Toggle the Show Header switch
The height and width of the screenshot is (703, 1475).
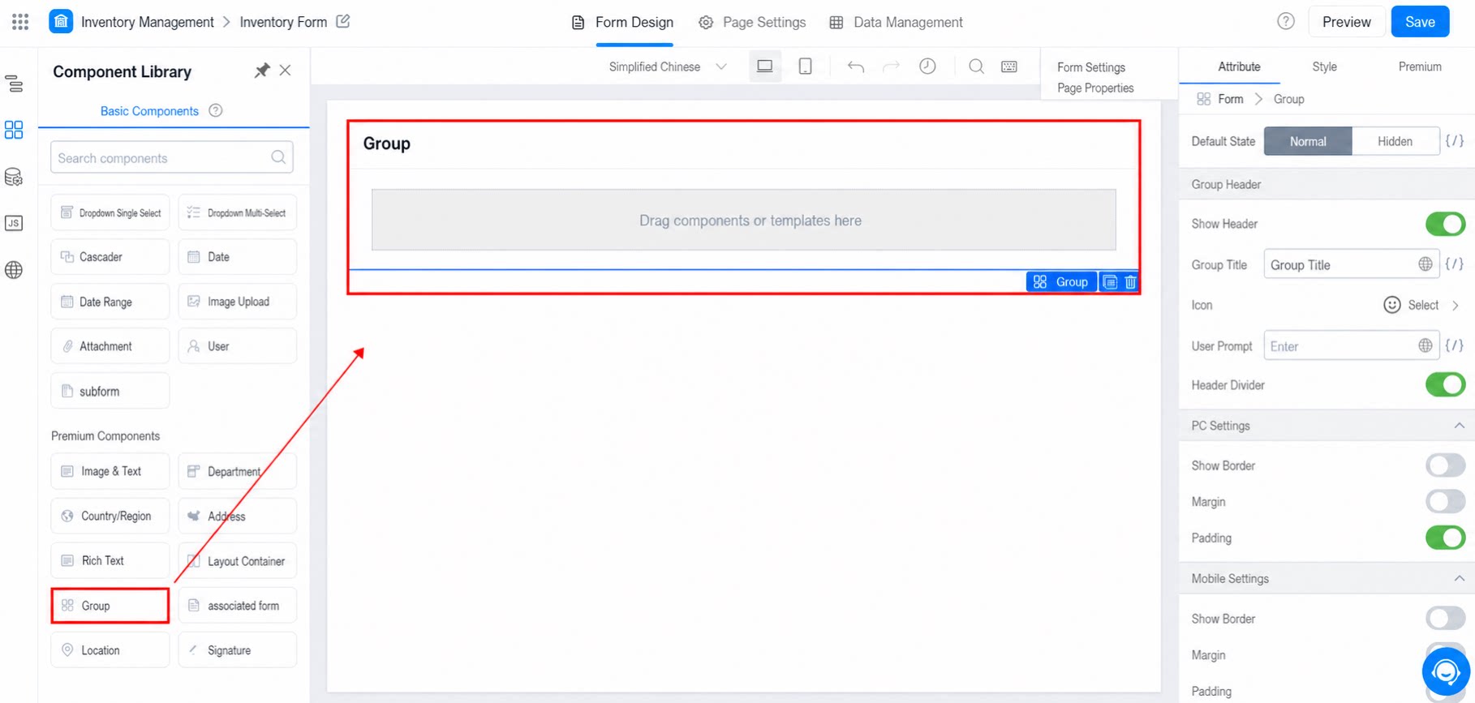[x=1445, y=224]
